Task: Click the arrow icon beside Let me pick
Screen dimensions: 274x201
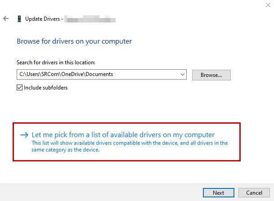Action: coord(24,134)
